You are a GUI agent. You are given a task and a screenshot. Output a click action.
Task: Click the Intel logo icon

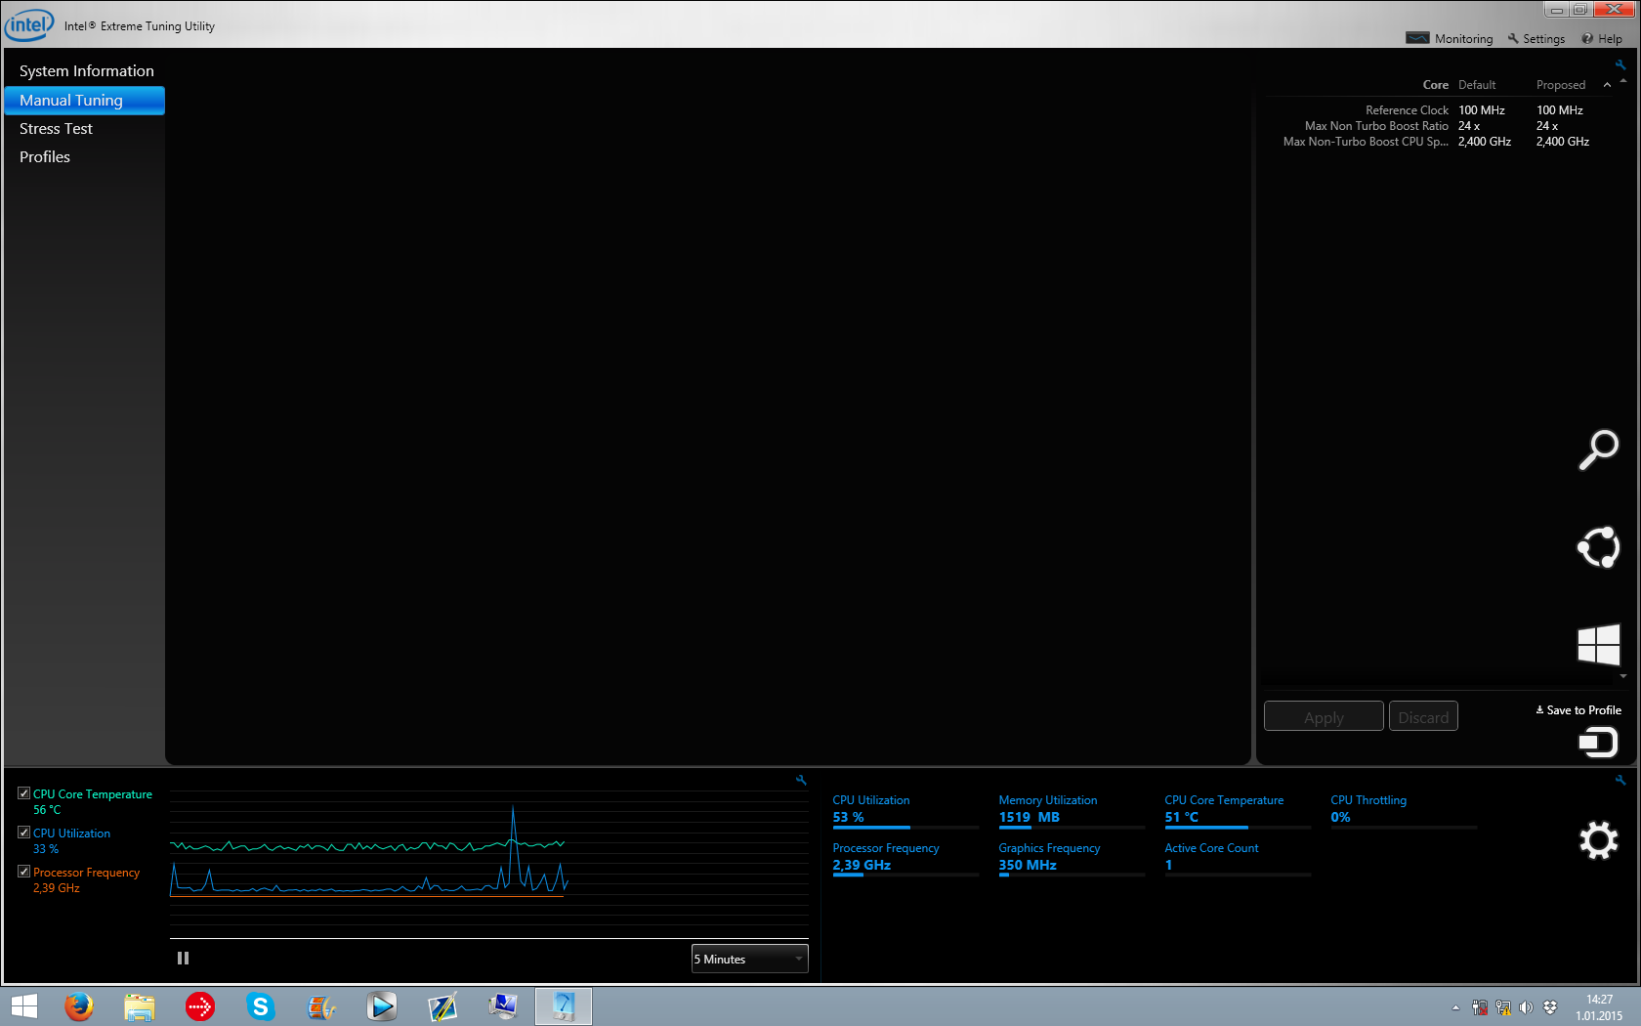(28, 25)
